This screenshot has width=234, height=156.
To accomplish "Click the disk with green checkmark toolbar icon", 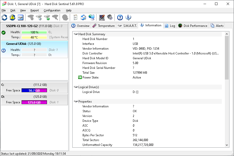I will (x=47, y=17).
